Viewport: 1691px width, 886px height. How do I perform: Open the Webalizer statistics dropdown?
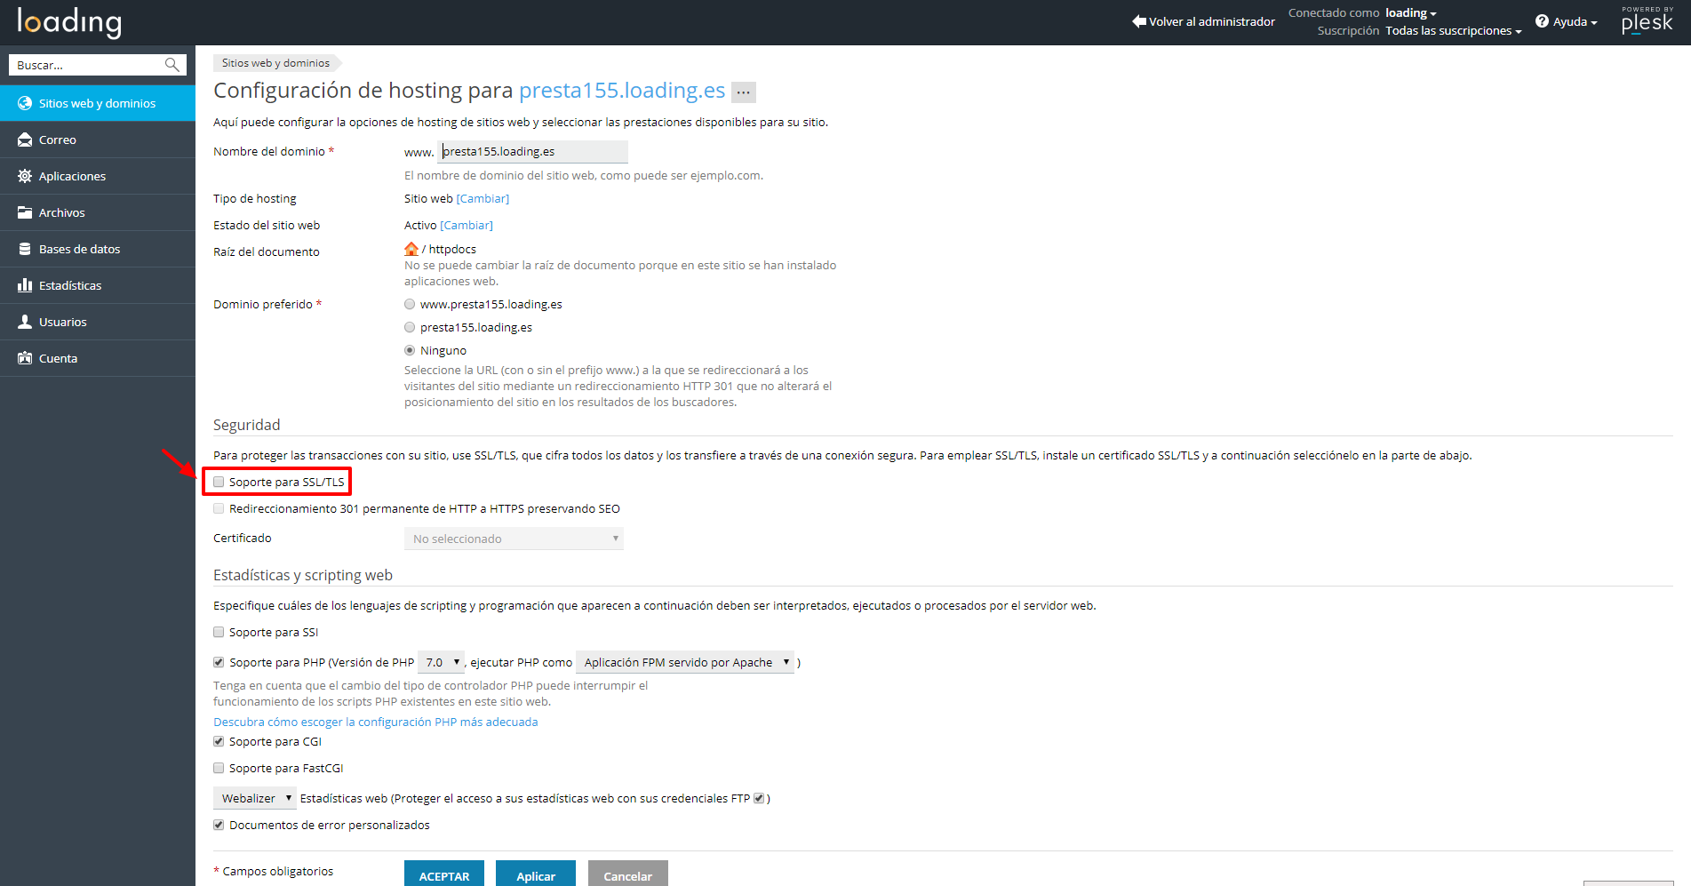tap(254, 798)
